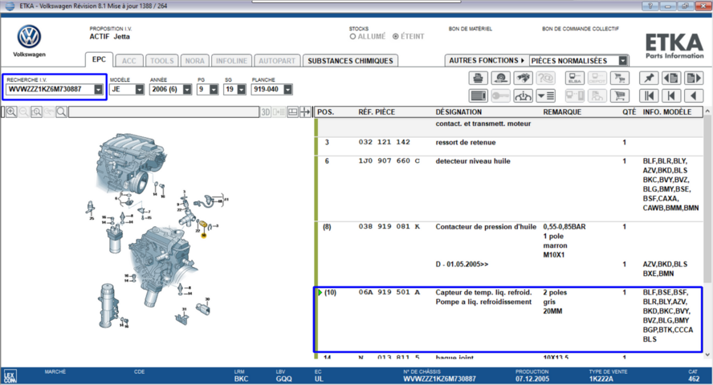Viewport: 713px width, 385px height.
Task: Click the arrow-to-divider panel icon
Action: (305, 111)
